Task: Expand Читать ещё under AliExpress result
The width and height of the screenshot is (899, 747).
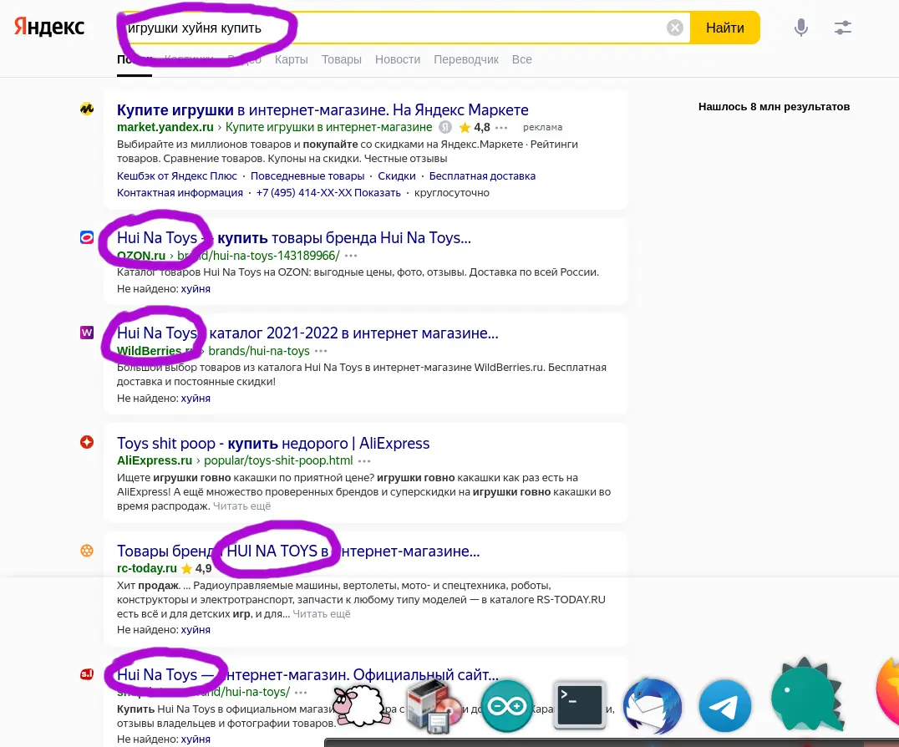Action: [x=241, y=506]
